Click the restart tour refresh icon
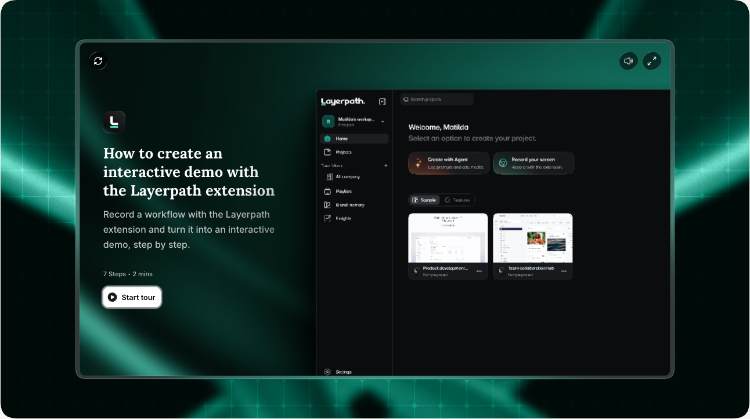The height and width of the screenshot is (419, 750). 98,61
